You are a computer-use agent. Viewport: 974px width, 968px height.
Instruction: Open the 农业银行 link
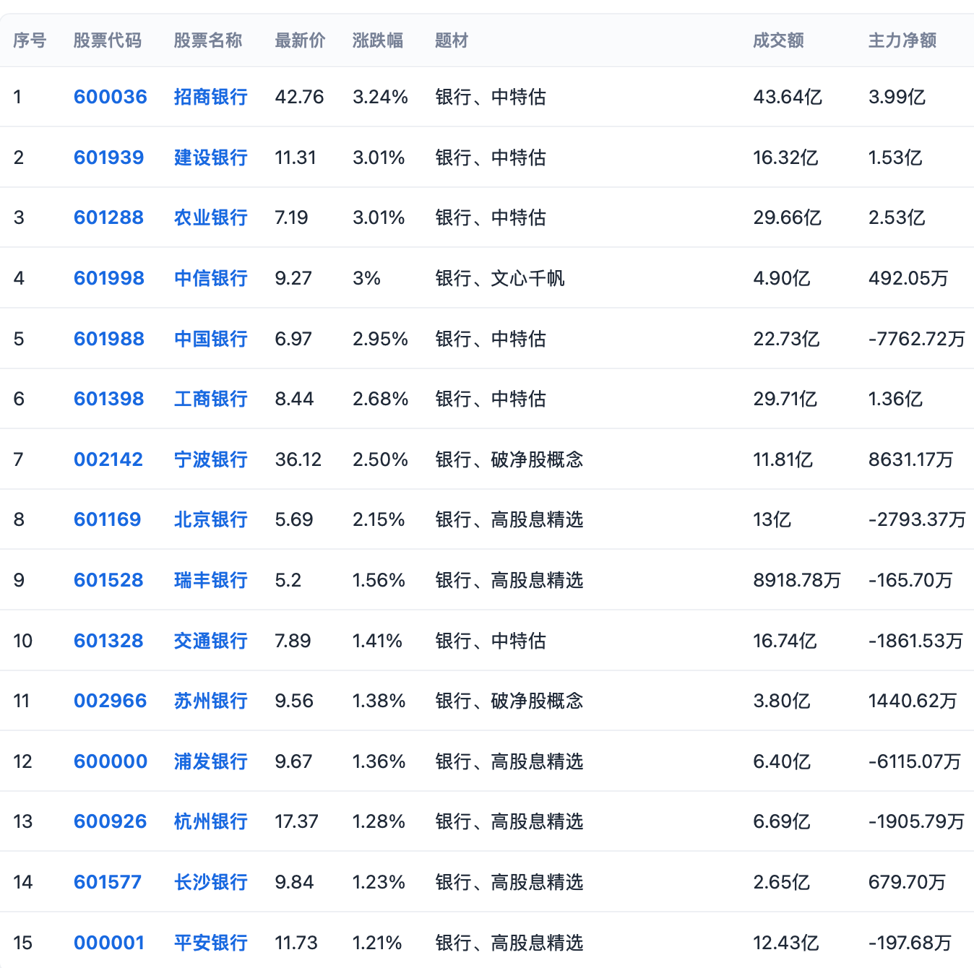[211, 217]
